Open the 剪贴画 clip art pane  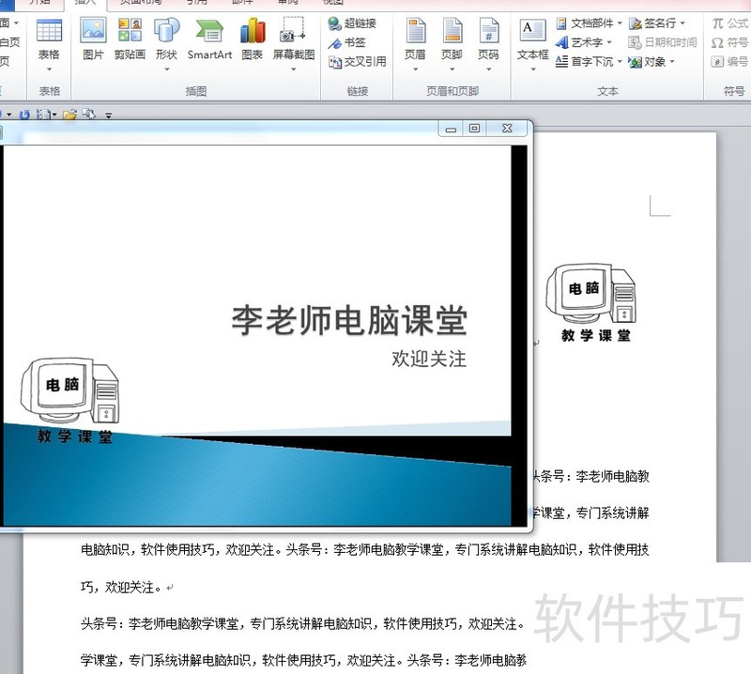point(130,39)
